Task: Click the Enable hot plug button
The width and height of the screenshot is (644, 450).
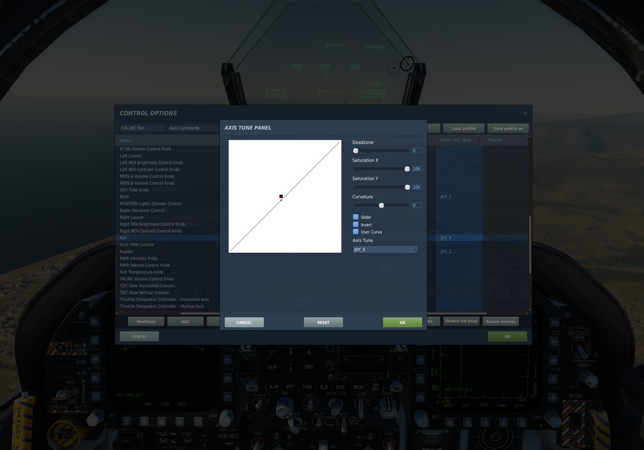Action: click(461, 321)
